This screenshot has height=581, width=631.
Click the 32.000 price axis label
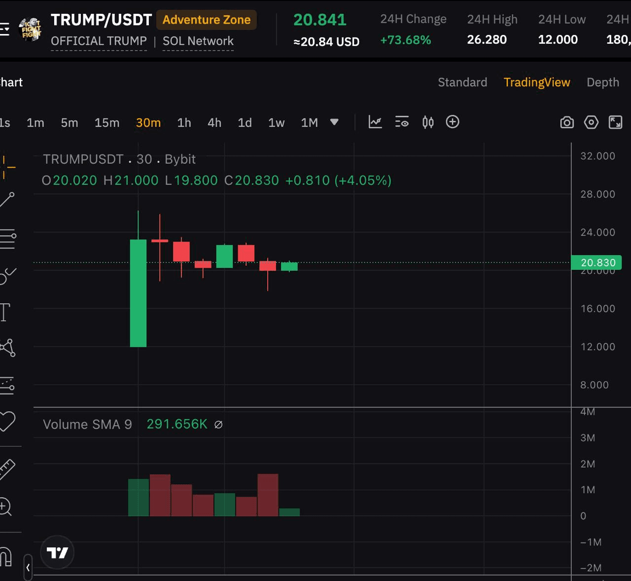[x=597, y=156]
